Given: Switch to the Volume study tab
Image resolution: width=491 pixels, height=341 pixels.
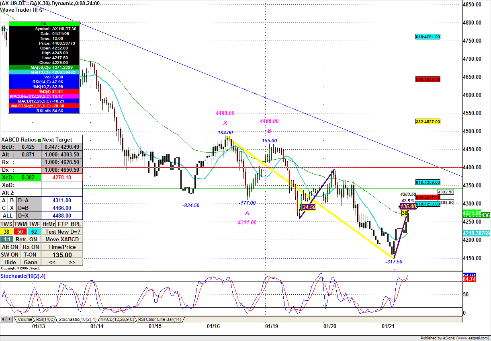Looking at the screenshot, I should click(25, 319).
